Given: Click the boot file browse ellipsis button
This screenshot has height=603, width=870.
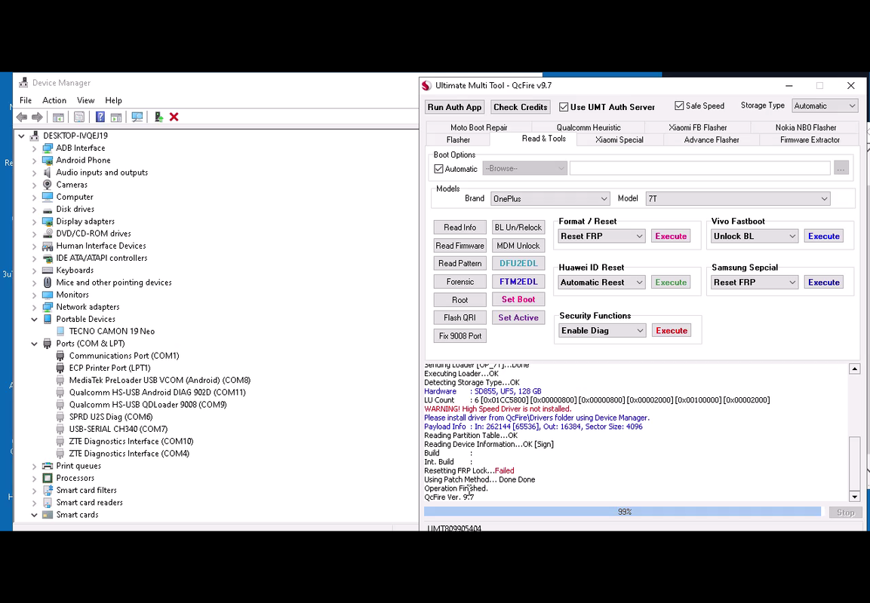Looking at the screenshot, I should coord(841,169).
